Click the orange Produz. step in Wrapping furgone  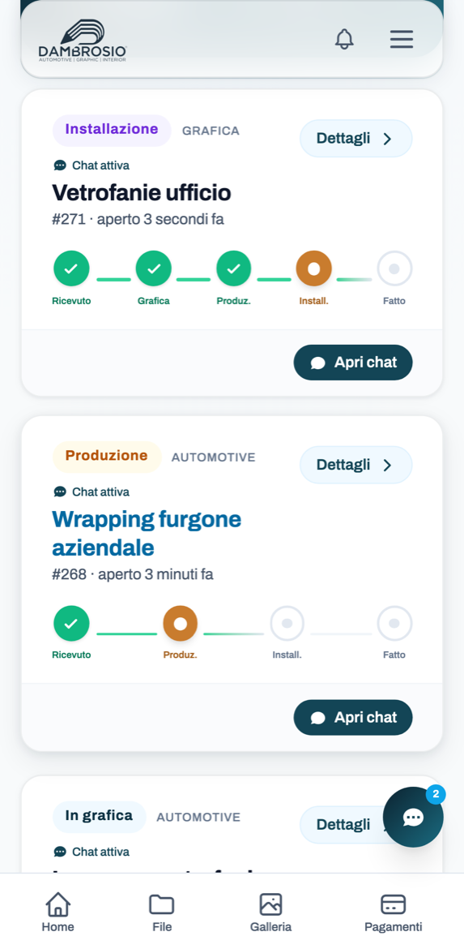[x=180, y=623]
